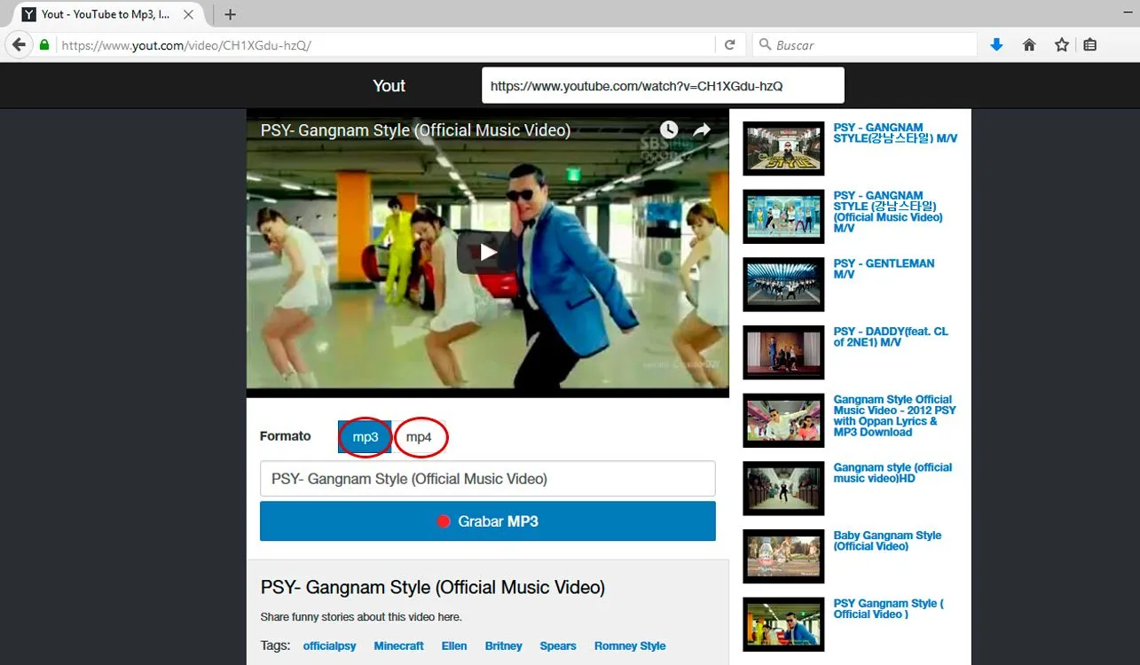Open a new tab with plus icon
Viewport: 1140px width, 665px height.
click(x=230, y=14)
